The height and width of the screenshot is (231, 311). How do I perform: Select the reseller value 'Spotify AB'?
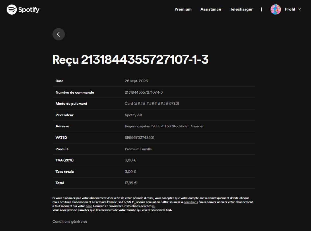[133, 115]
